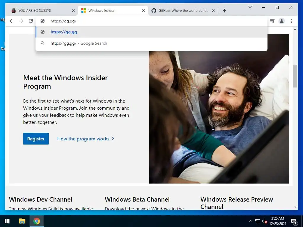Open the taskbar clock and date
Viewport: 303px width, 227px height.
pyautogui.click(x=278, y=221)
